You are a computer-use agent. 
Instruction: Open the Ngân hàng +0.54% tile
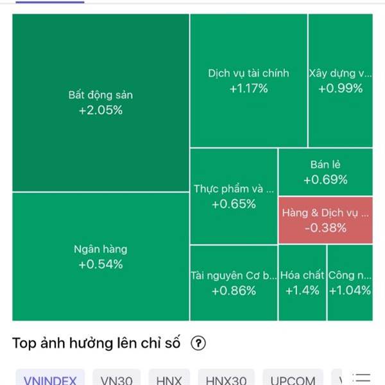101,257
